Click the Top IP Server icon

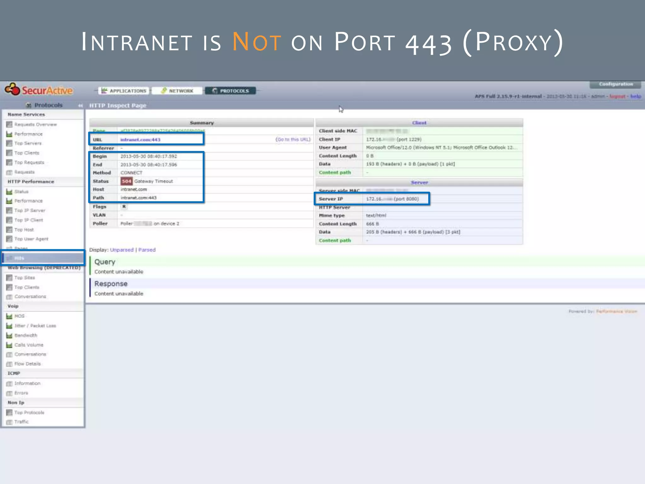pos(9,210)
